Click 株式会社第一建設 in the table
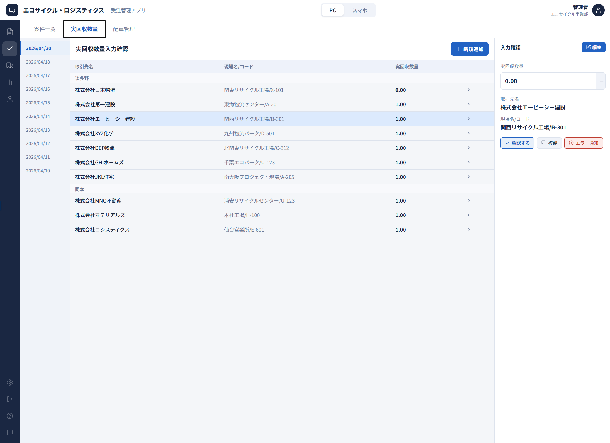610x443 pixels. pyautogui.click(x=95, y=104)
